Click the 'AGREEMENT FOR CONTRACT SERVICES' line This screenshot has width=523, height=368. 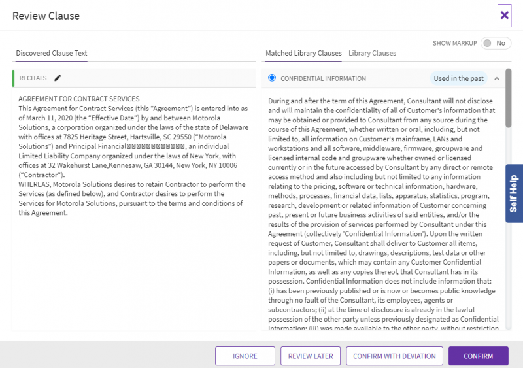78,99
